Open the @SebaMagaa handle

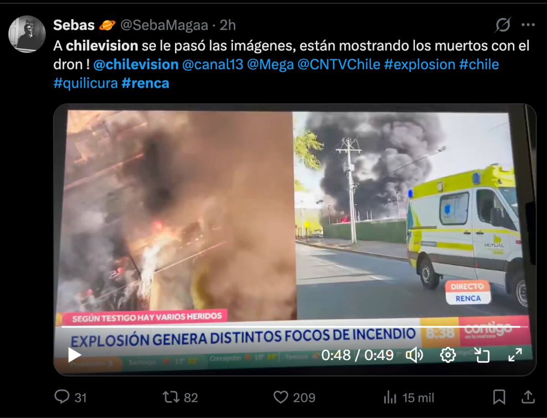coord(164,25)
